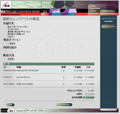
Task: Open the Search page link
Action: tap(93, 11)
